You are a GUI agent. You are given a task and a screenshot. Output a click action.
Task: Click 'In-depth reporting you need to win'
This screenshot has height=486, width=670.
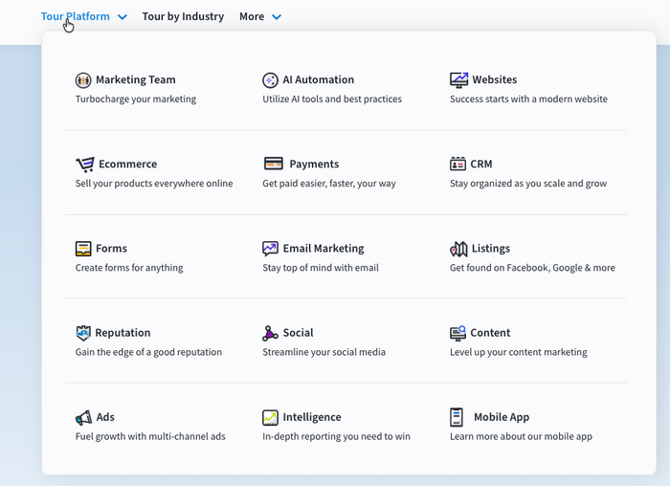[x=336, y=436]
